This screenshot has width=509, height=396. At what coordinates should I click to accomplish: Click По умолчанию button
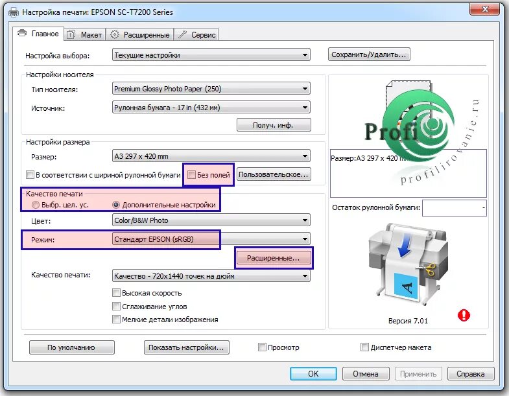point(72,347)
